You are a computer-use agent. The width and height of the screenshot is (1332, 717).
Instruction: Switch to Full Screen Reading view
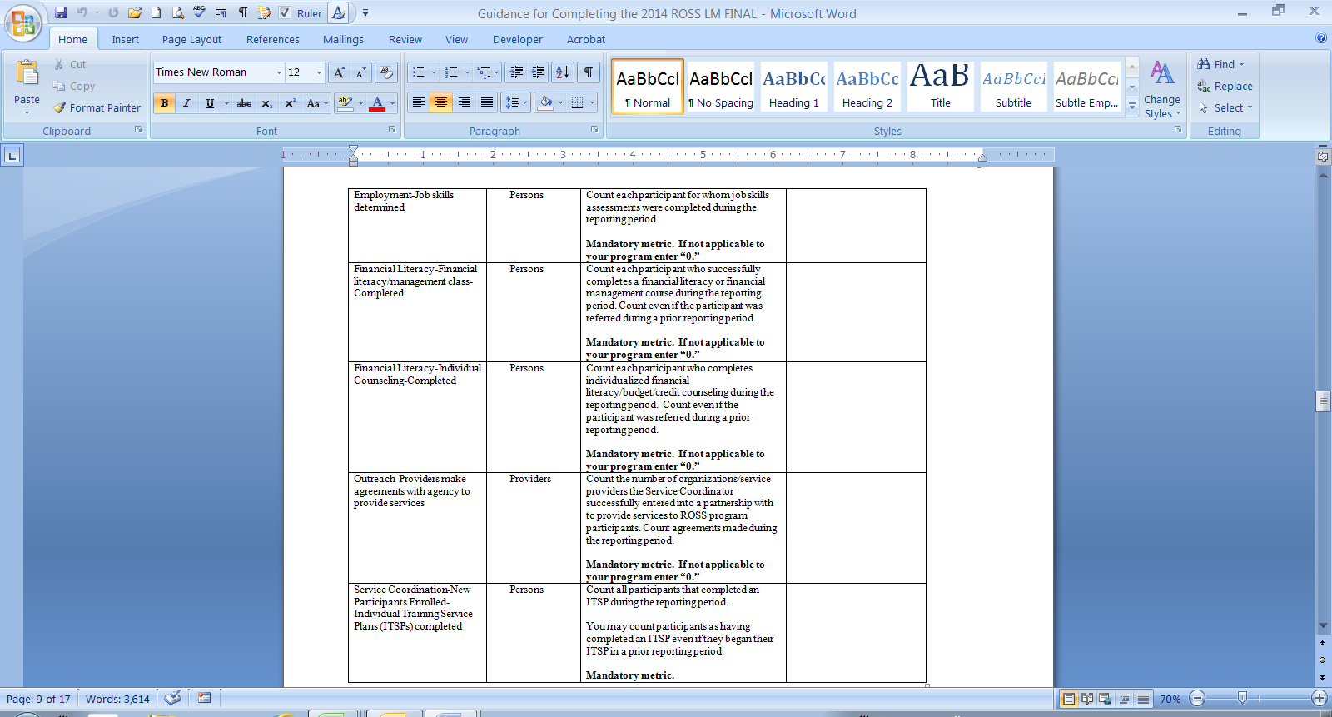click(x=1087, y=699)
